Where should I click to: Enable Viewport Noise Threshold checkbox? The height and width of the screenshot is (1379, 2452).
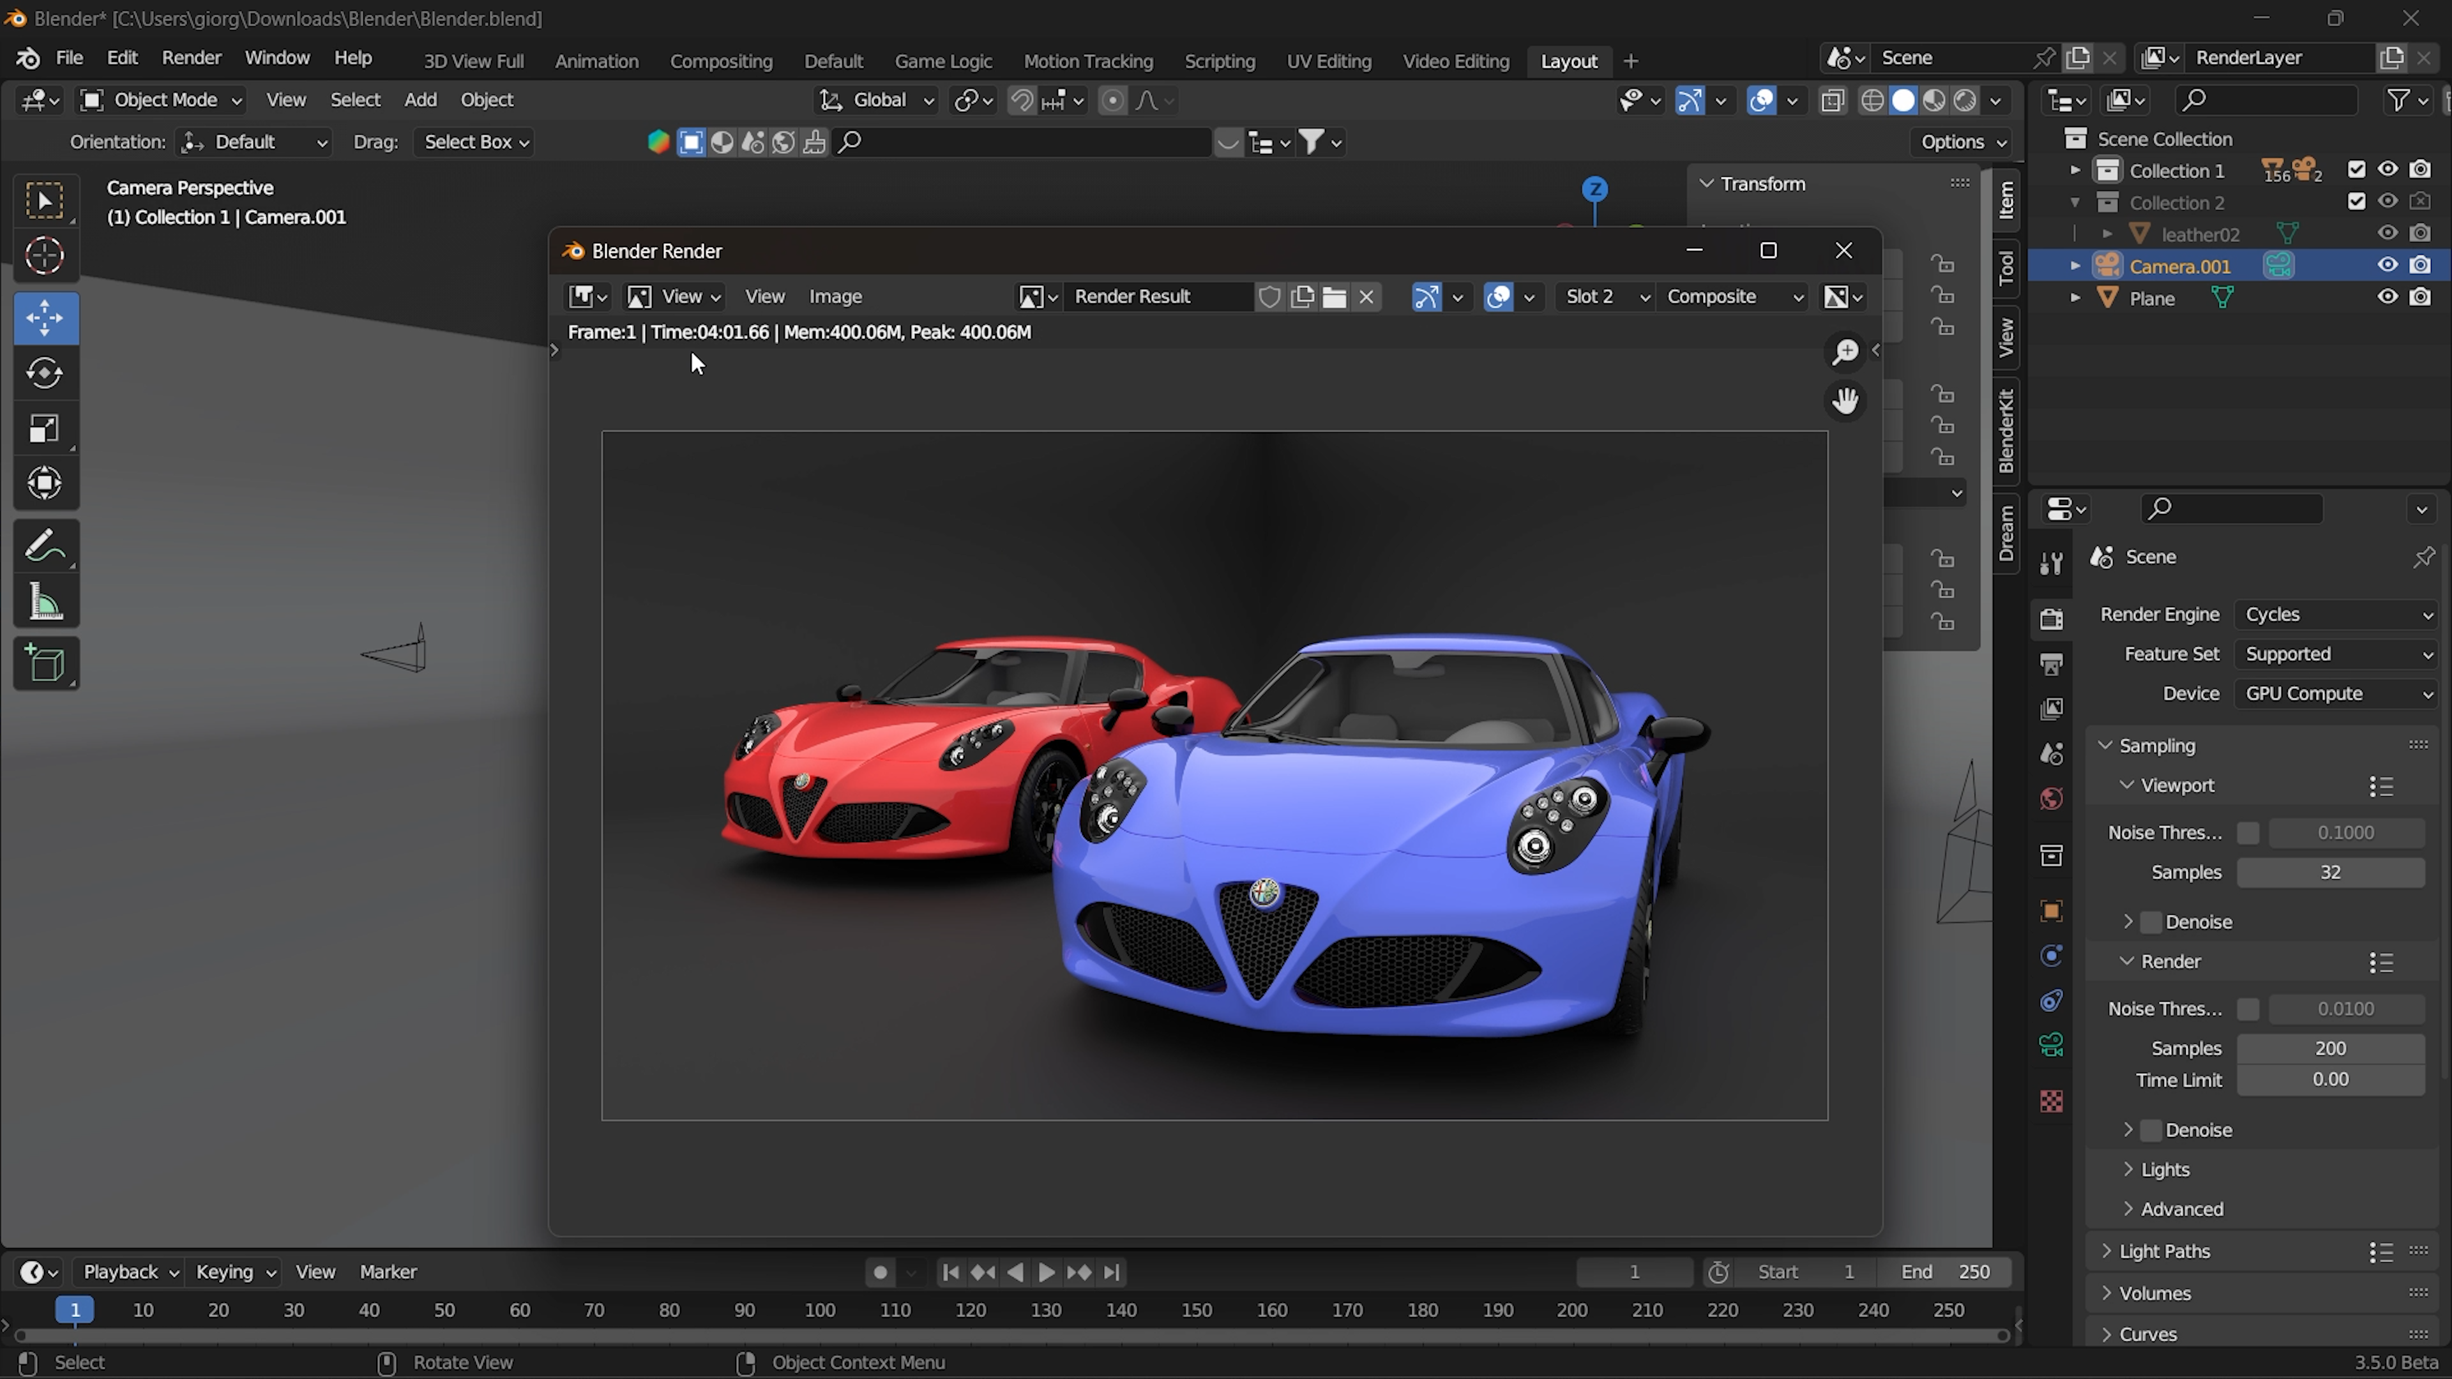point(2248,833)
